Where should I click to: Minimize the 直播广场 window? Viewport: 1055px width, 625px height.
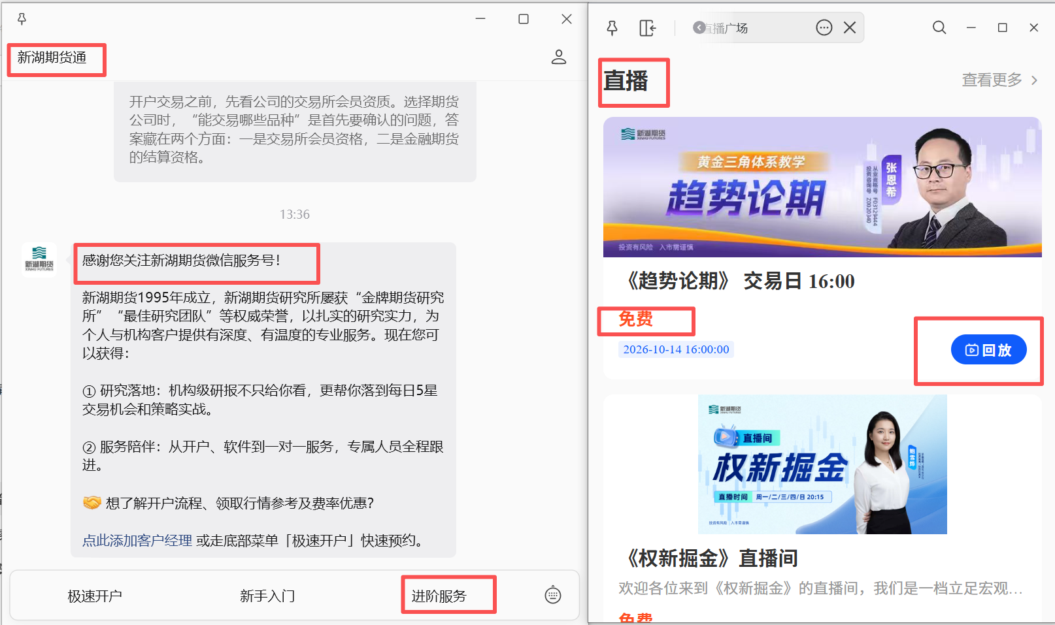[971, 27]
